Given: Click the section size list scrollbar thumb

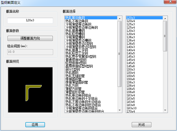Looking at the screenshot, I should coord(165,36).
